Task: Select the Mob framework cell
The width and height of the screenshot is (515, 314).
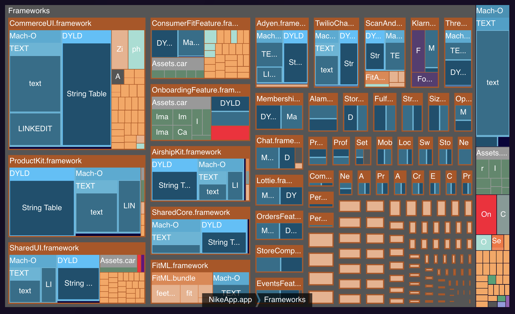Action: (385, 151)
